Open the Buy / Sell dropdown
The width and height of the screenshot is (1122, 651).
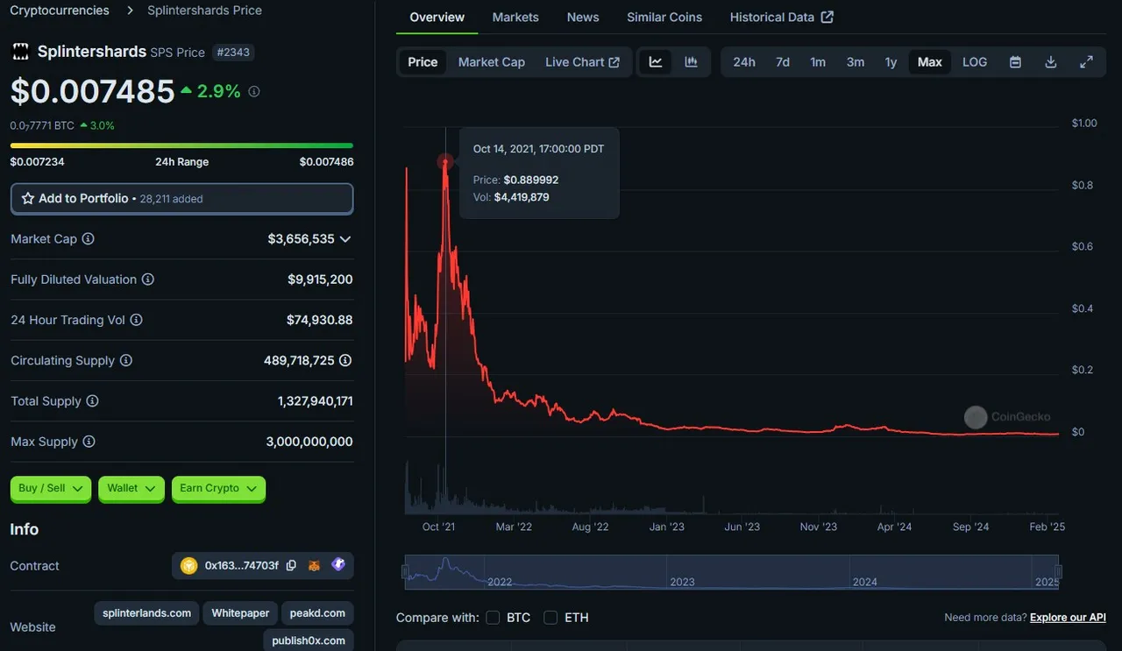pyautogui.click(x=51, y=489)
